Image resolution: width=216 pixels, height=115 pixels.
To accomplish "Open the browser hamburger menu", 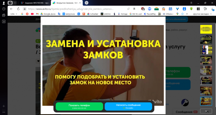I will pos(191,3).
